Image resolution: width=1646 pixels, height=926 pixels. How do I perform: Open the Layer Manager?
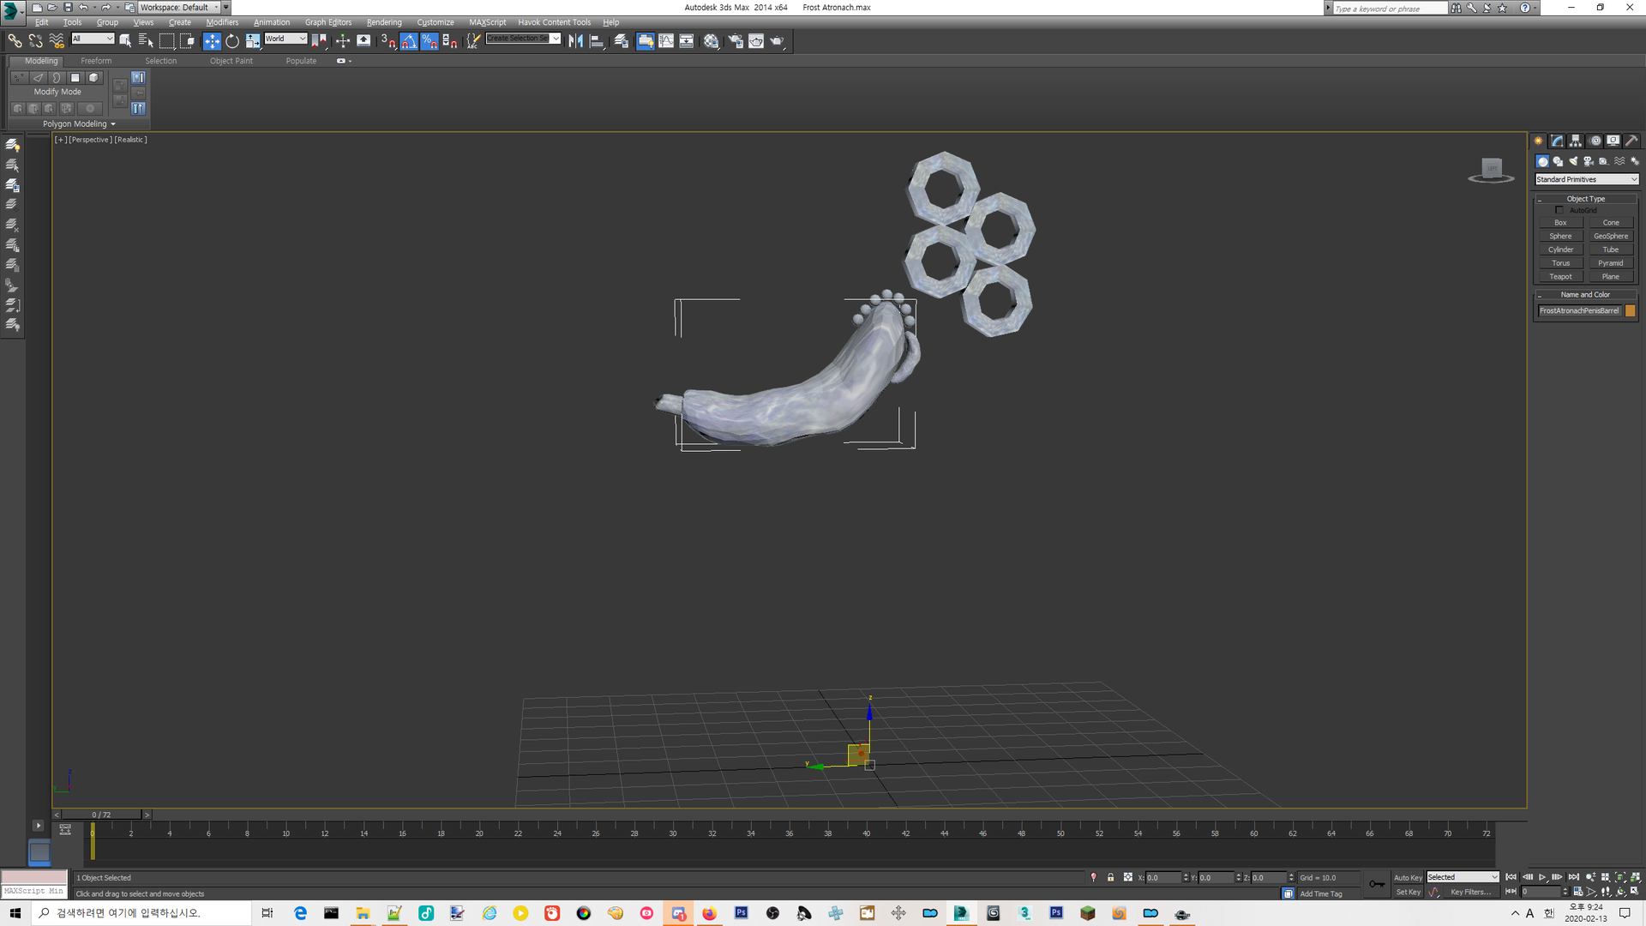[622, 40]
